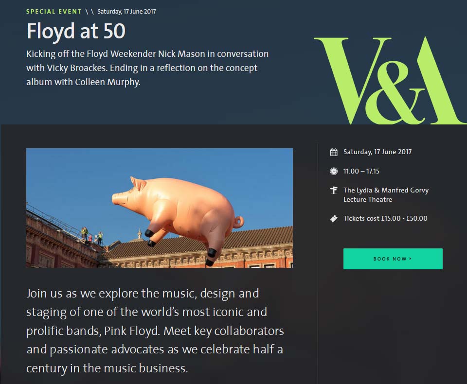
Task: Click the workers on the rooftop in photo
Action: tap(92, 236)
